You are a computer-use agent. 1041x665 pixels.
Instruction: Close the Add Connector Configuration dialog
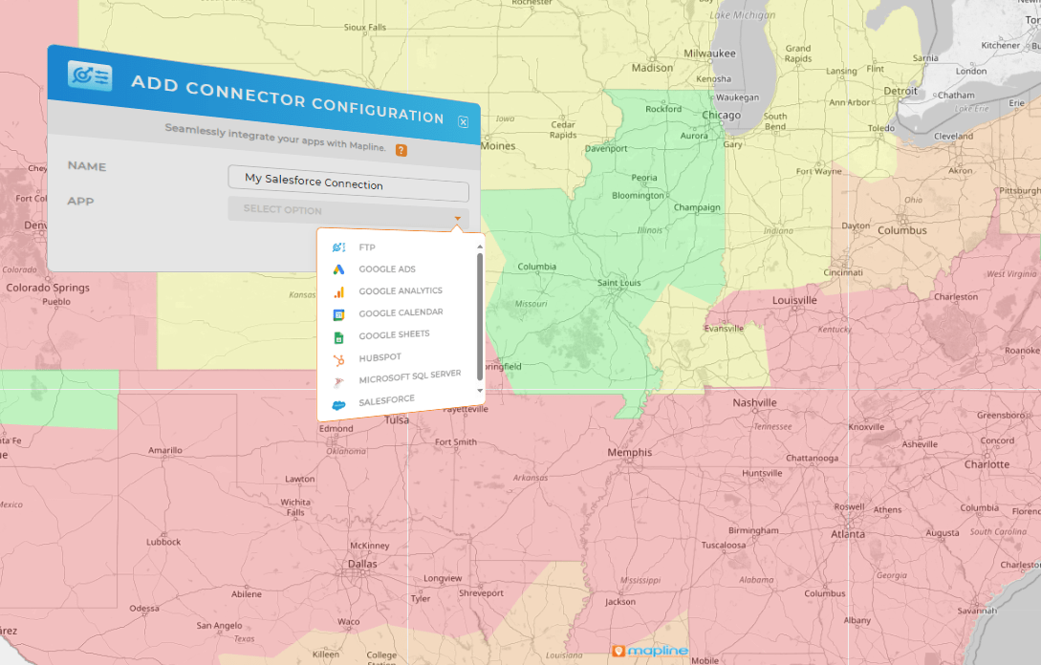click(464, 122)
